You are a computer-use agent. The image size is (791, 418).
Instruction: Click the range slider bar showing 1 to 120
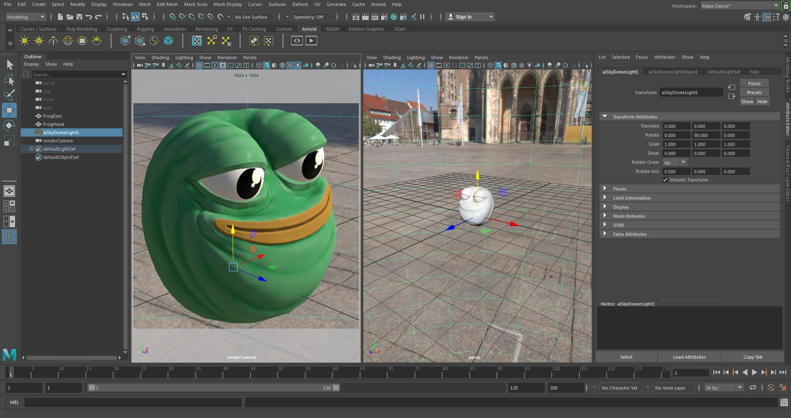pos(214,388)
